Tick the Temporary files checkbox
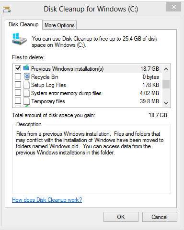This screenshot has height=230, width=184. point(18,100)
